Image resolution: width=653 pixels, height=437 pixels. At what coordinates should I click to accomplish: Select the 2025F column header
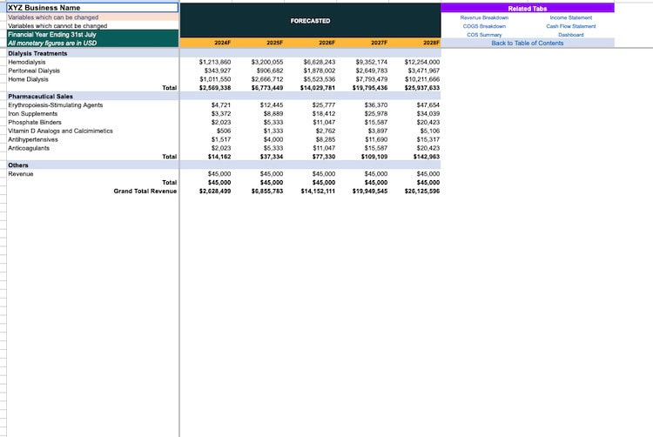[x=274, y=43]
